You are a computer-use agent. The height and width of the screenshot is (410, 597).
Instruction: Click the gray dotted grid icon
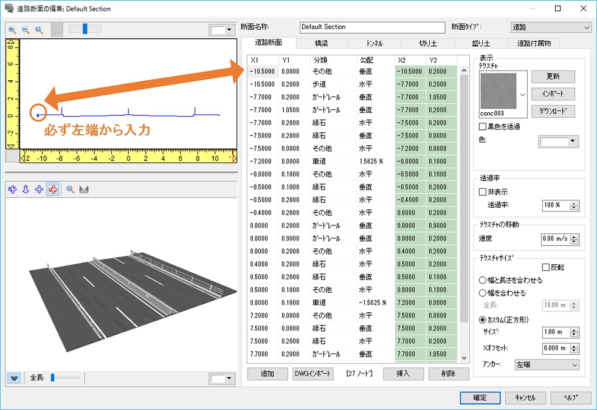pos(57,30)
